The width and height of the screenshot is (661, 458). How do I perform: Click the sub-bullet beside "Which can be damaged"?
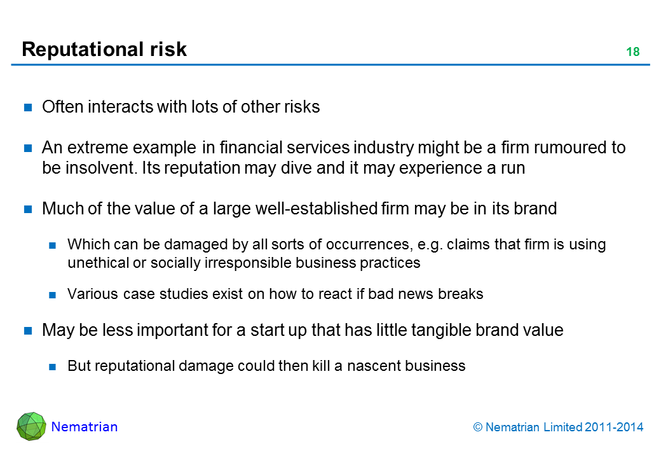click(54, 245)
